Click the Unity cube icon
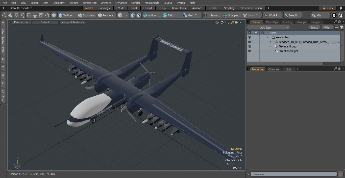 [334, 15]
